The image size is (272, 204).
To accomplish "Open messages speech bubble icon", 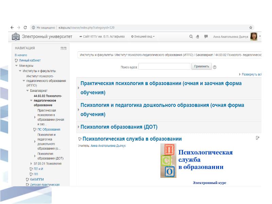I will click(206, 37).
